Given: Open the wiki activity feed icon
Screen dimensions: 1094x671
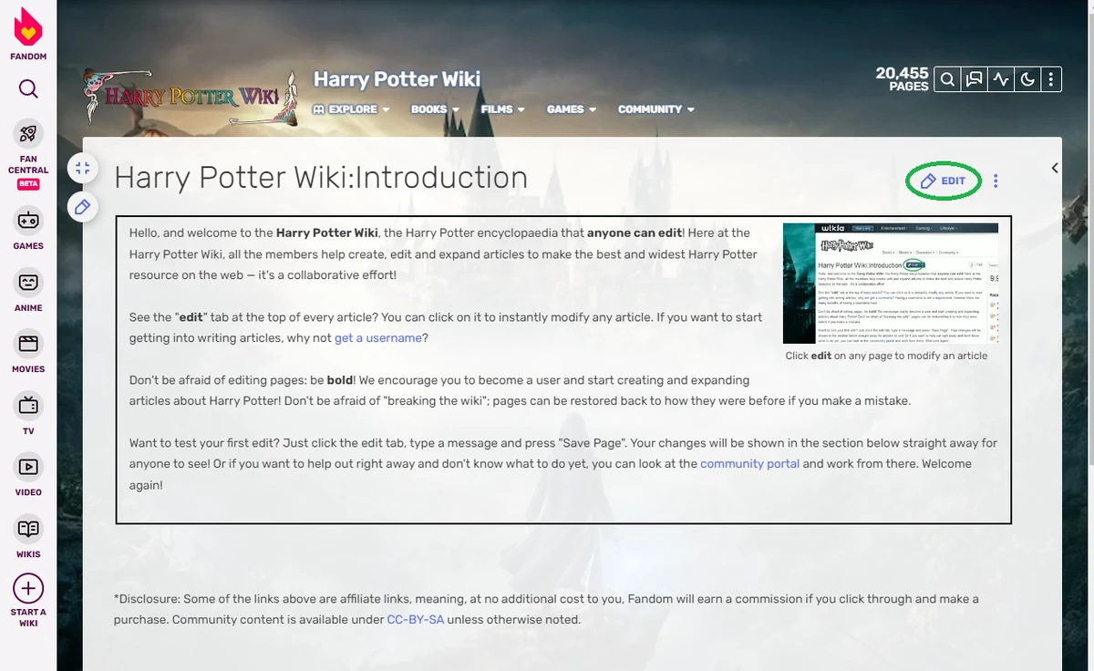Looking at the screenshot, I should pos(1000,79).
